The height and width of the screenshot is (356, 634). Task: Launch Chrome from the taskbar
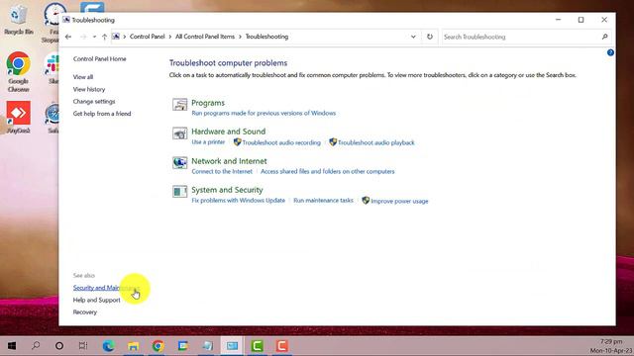click(158, 346)
